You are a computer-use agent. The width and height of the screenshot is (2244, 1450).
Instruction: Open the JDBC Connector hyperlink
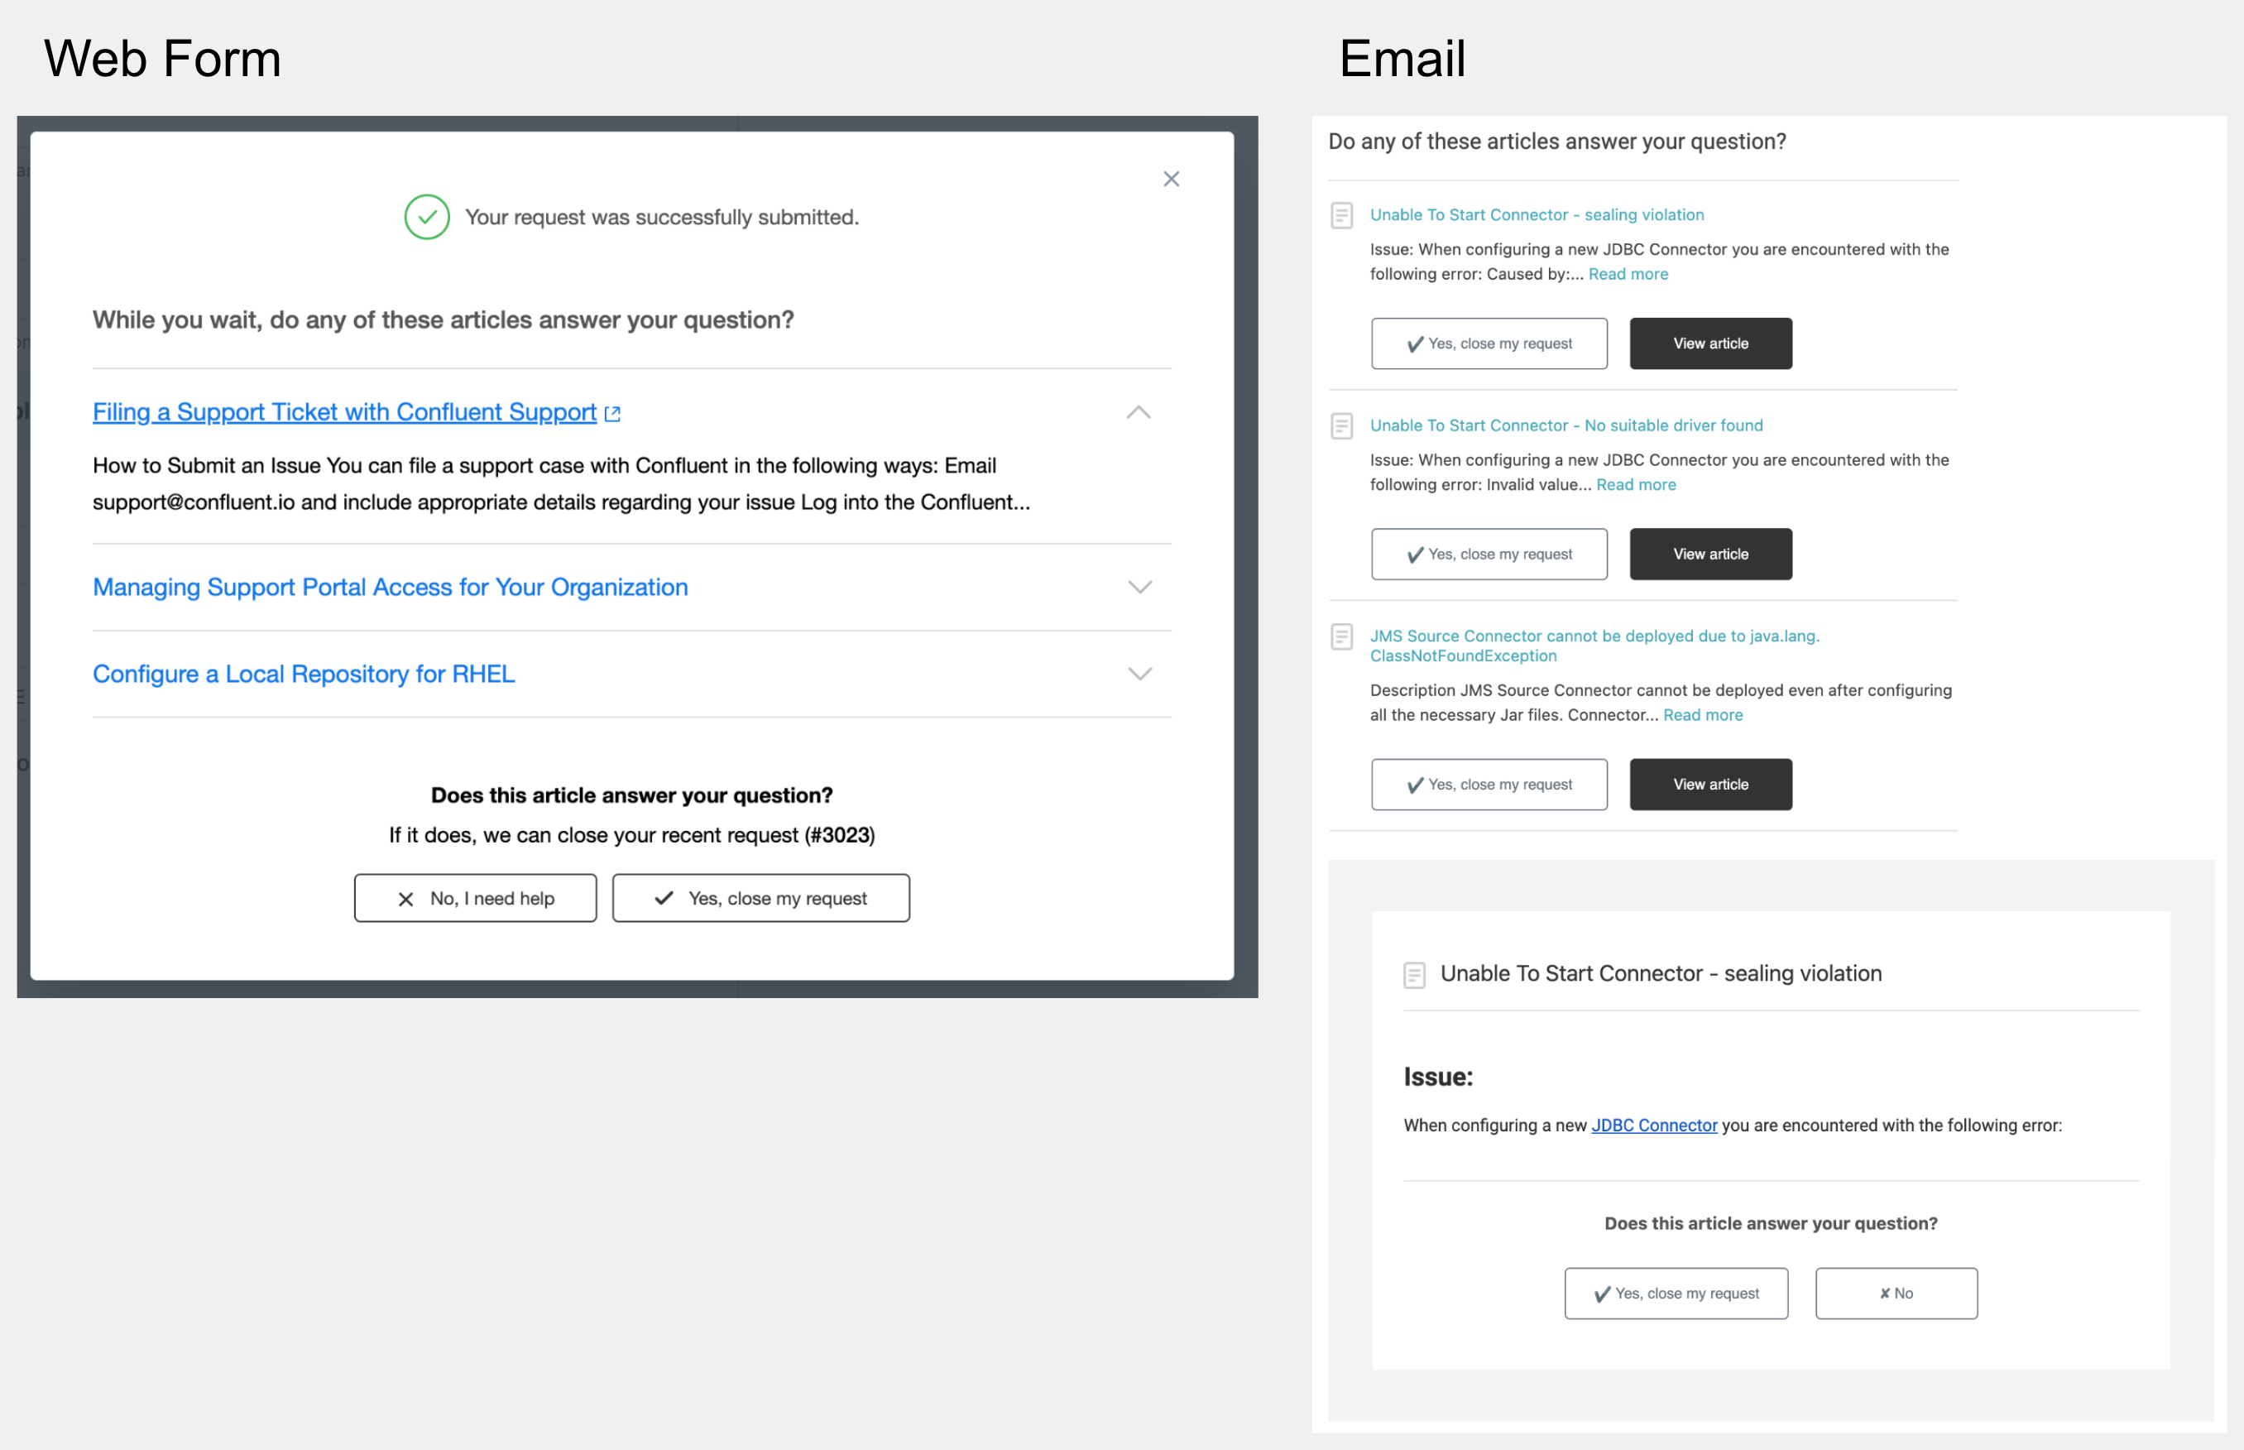coord(1654,1126)
